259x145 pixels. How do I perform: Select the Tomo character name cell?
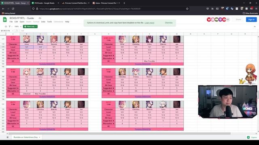[163, 109]
